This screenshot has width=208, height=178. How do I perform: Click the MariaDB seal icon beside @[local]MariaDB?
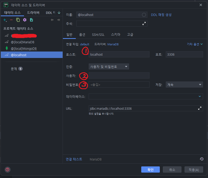tap(7, 42)
